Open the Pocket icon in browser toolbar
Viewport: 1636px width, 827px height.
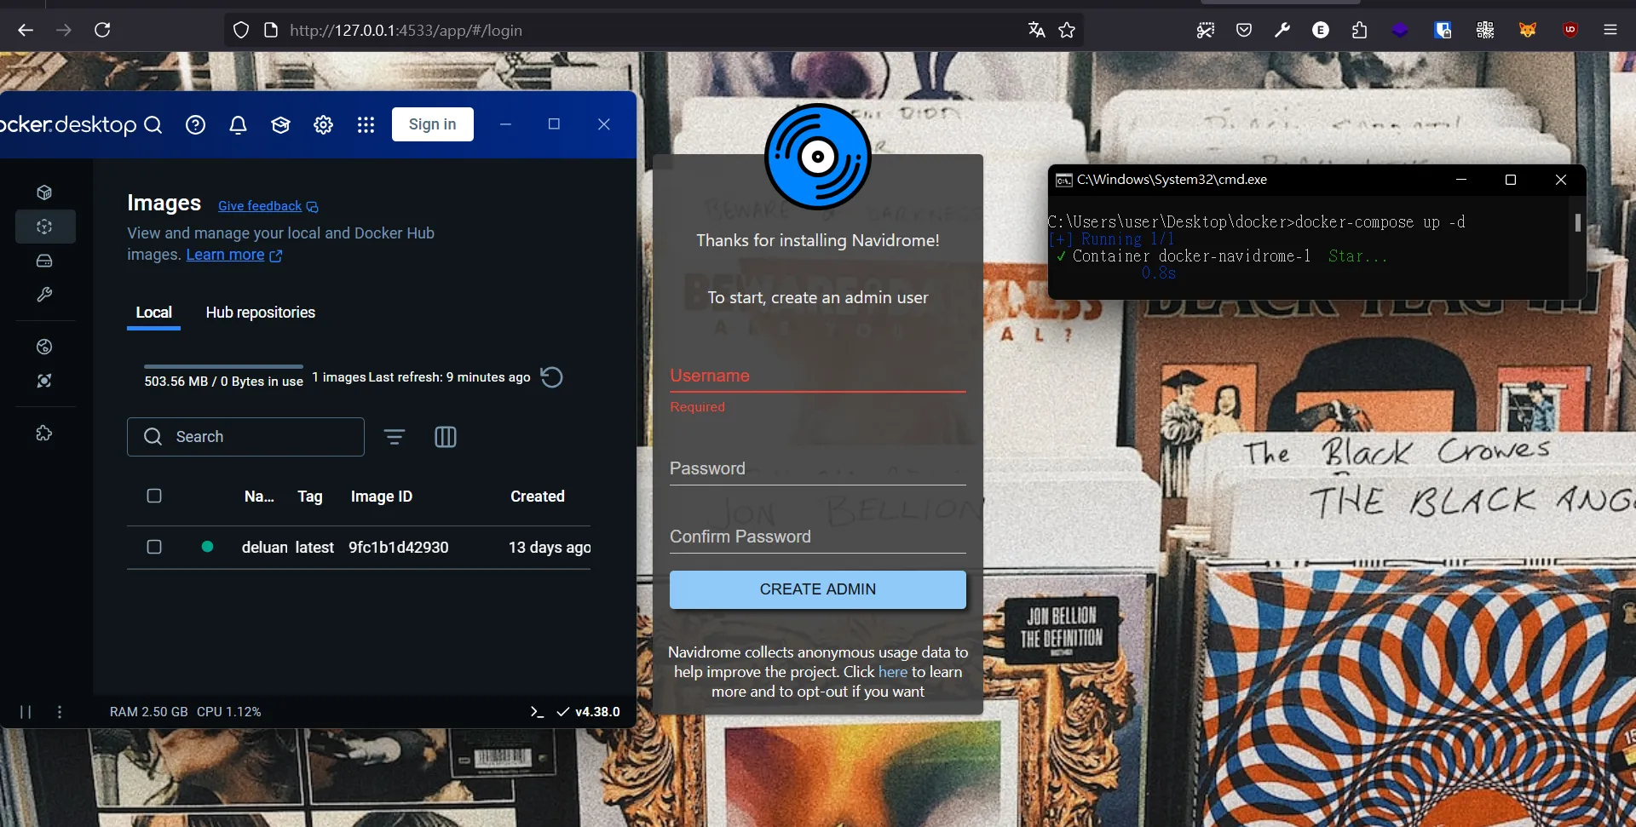(x=1244, y=30)
